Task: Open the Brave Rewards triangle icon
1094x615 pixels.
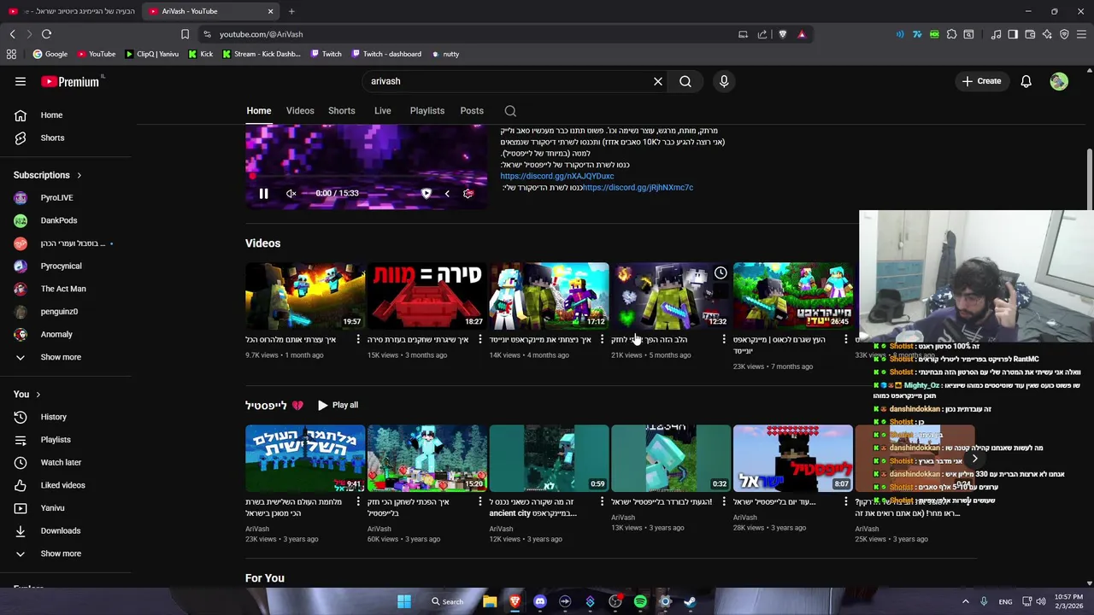Action: [x=802, y=34]
